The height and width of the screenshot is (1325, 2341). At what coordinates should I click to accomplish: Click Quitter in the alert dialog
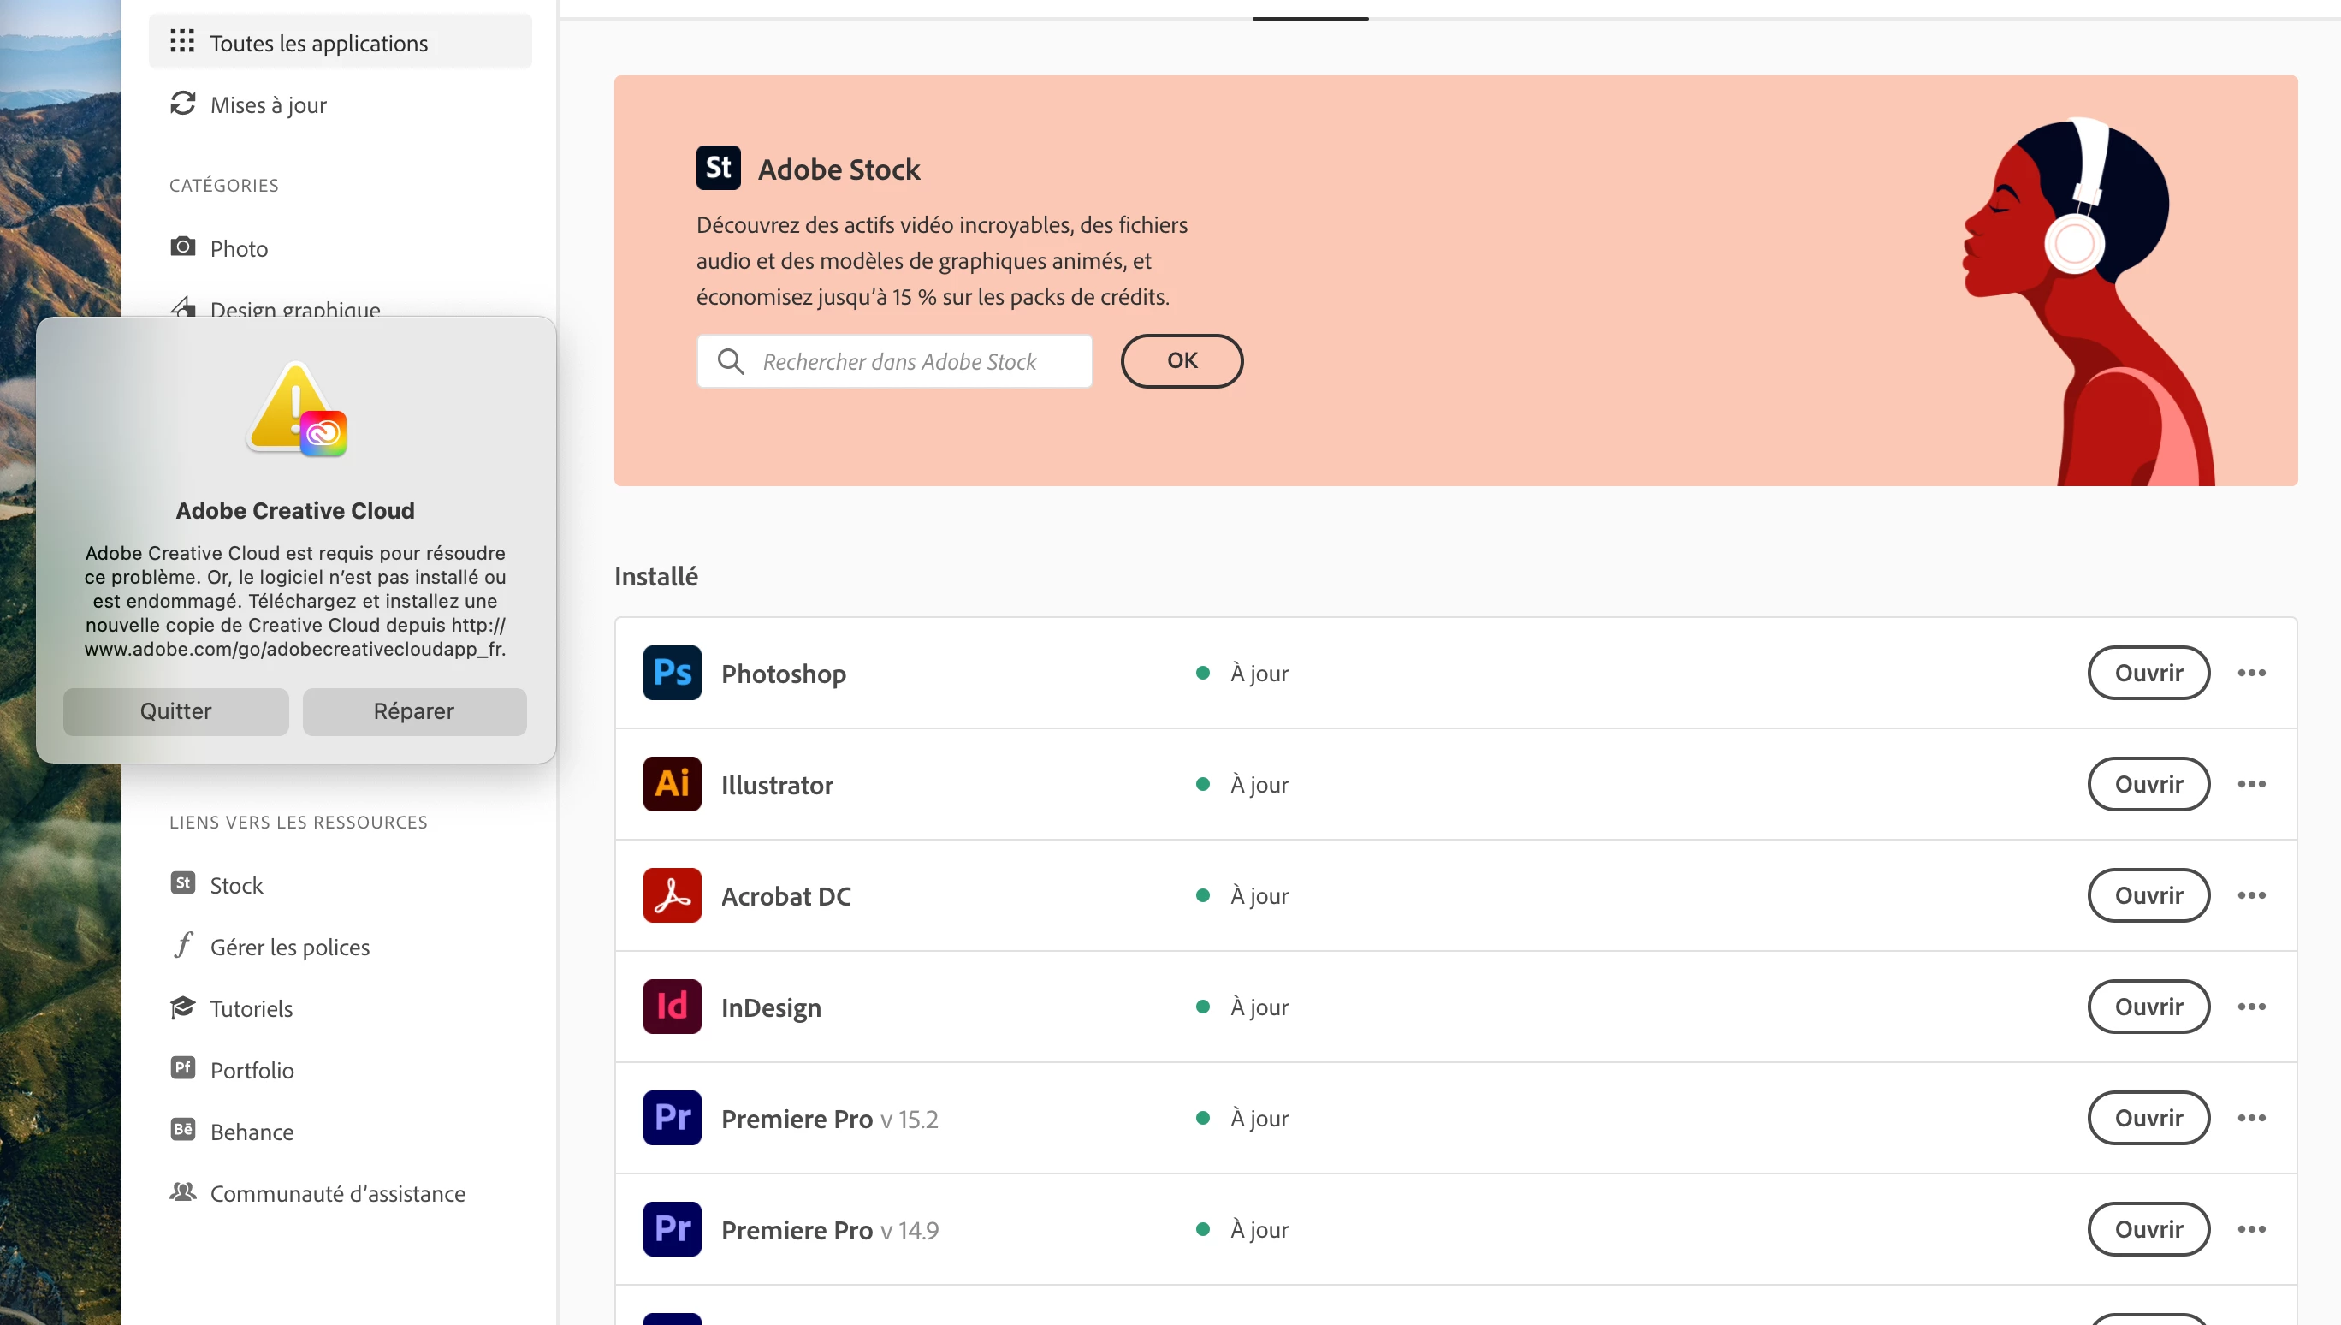click(x=175, y=710)
